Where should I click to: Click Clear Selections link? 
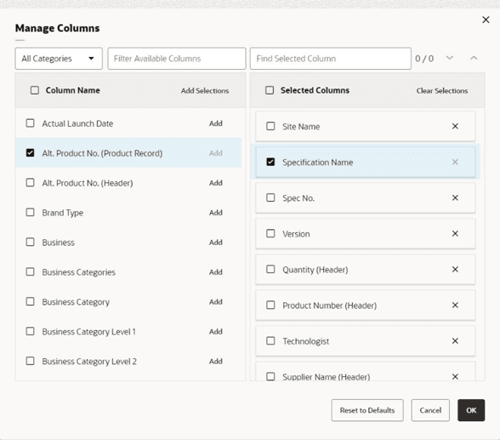pyautogui.click(x=442, y=90)
